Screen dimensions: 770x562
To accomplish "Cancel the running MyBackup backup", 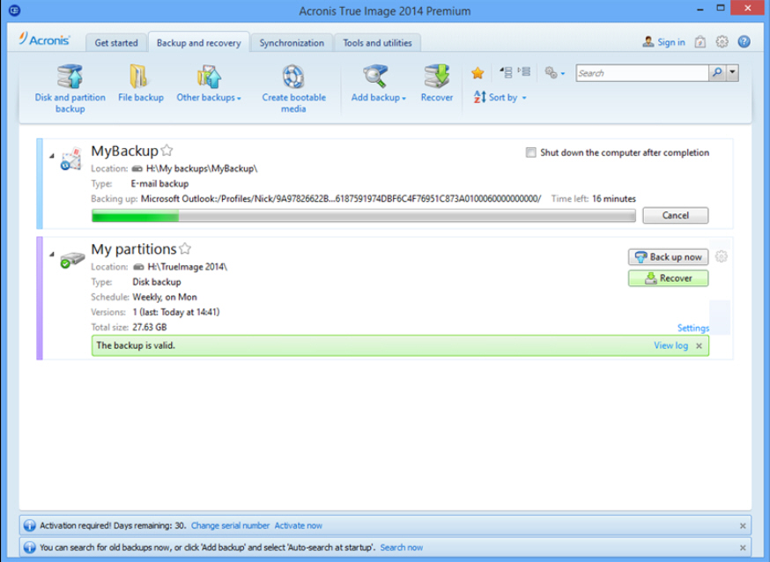I will 675,215.
